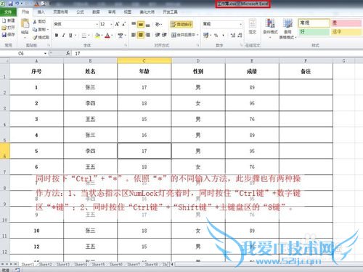Toggle top vertical alignment
The width and height of the screenshot is (363, 272).
point(134,24)
